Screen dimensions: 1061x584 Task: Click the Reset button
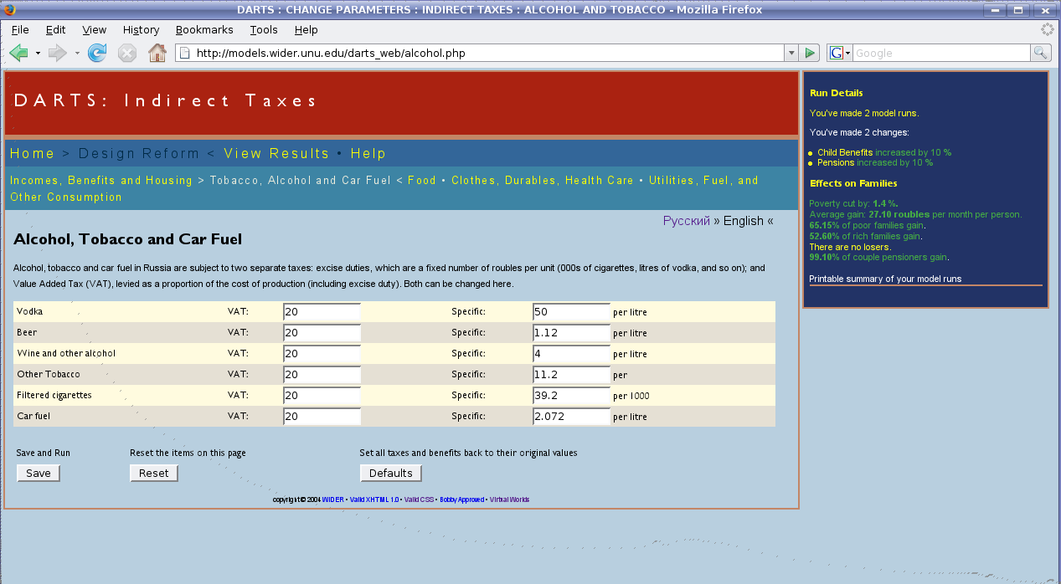pyautogui.click(x=153, y=473)
